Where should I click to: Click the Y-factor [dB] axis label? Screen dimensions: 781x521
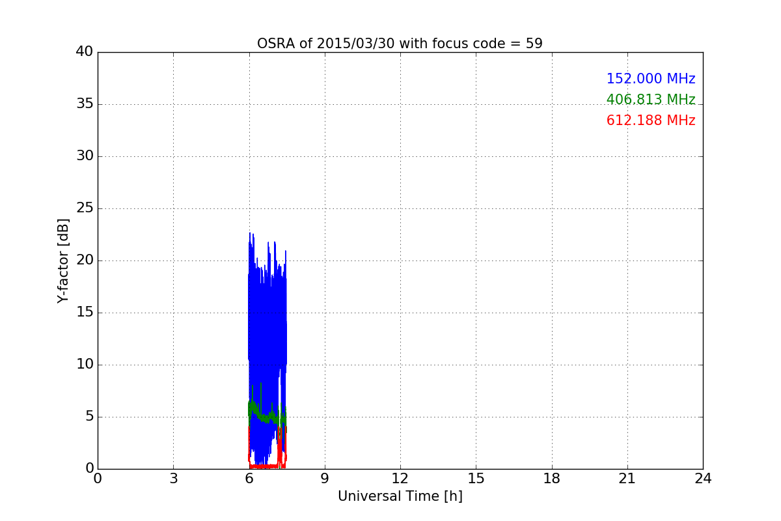click(x=63, y=260)
